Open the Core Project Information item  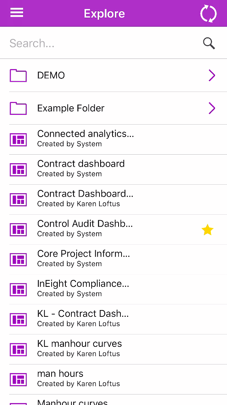click(84, 258)
